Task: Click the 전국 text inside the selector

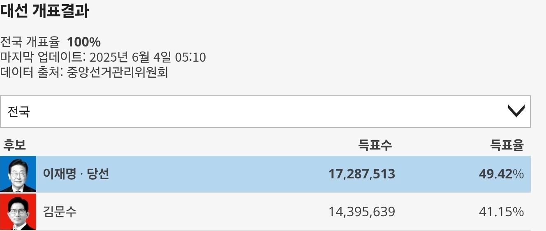Action: pyautogui.click(x=19, y=112)
